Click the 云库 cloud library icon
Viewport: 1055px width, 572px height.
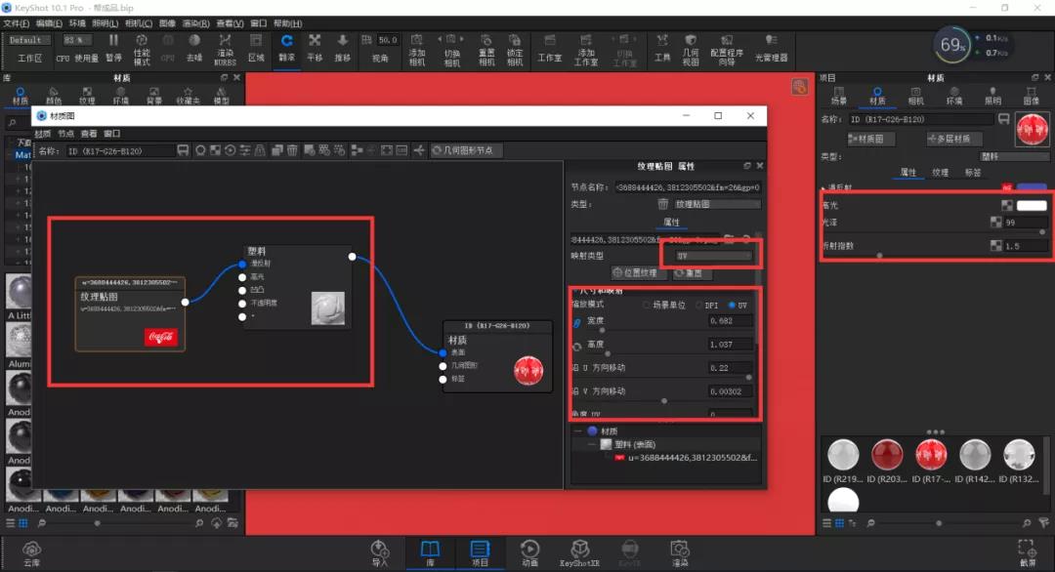(x=31, y=553)
